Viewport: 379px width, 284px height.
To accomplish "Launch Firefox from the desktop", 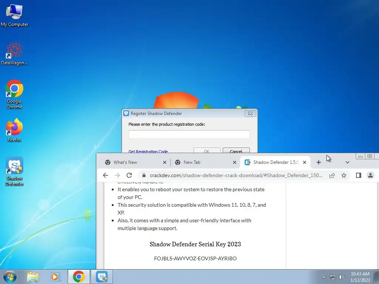I will pos(14,130).
